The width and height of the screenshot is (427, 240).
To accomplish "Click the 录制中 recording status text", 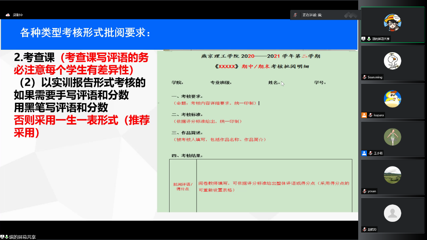I will (x=18, y=15).
